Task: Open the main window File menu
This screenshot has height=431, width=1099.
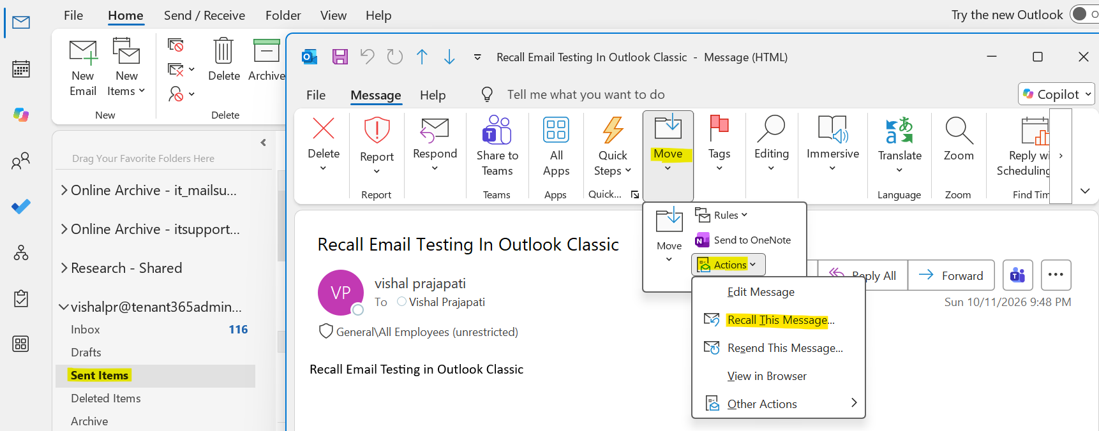Action: click(73, 15)
